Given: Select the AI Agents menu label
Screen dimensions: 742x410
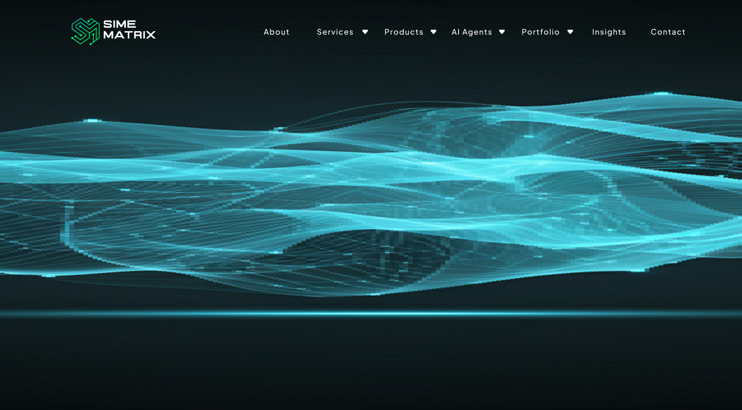Looking at the screenshot, I should click(472, 32).
